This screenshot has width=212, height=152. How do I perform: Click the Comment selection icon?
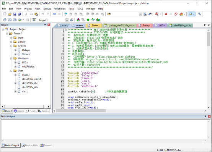tap(98, 14)
